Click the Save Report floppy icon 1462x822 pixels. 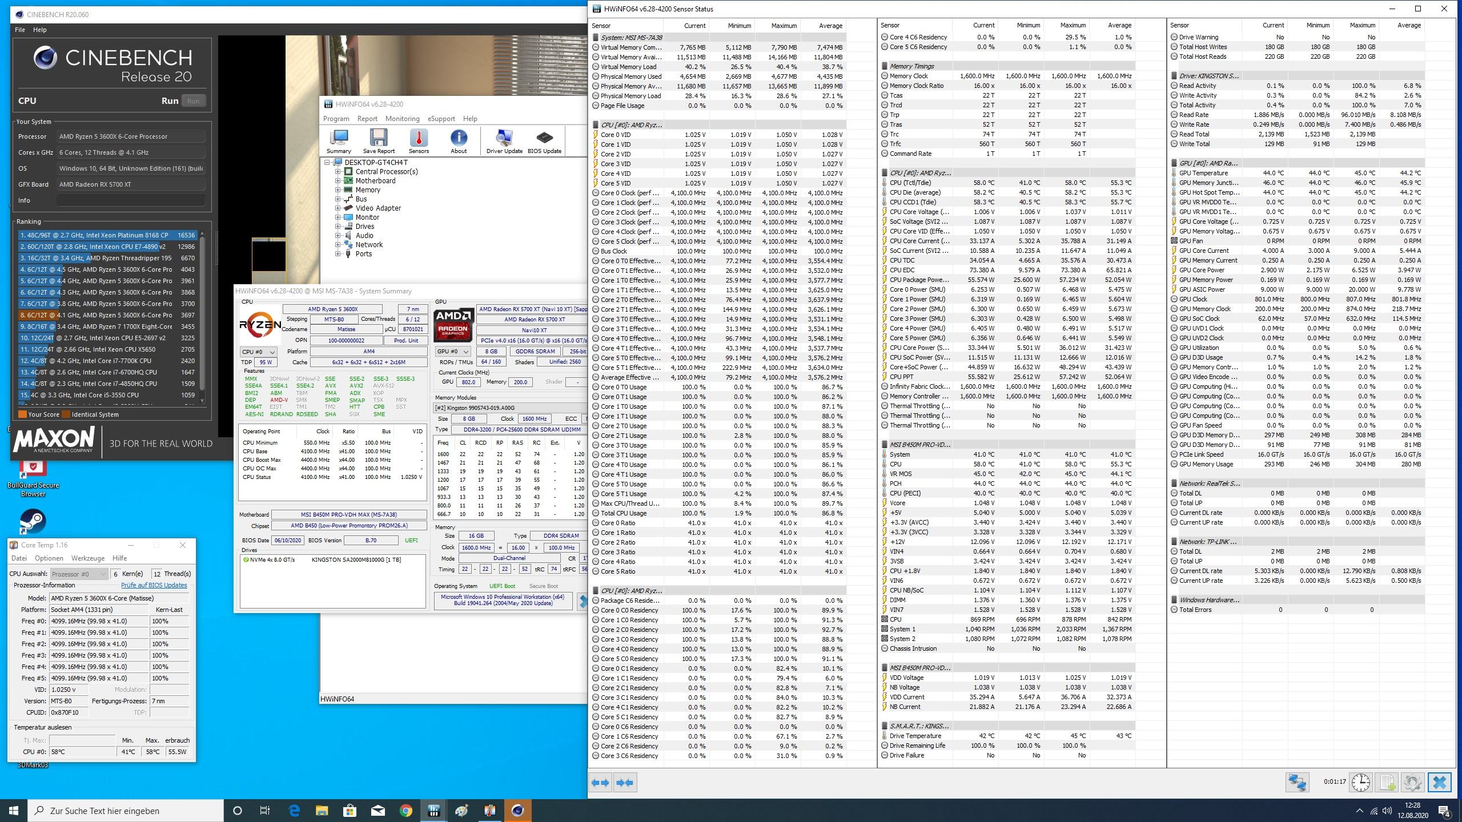pyautogui.click(x=379, y=141)
